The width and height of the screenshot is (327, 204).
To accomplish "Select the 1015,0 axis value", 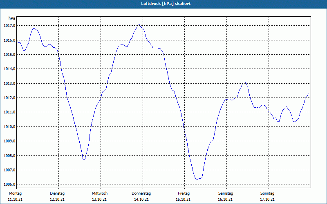I will [9, 55].
